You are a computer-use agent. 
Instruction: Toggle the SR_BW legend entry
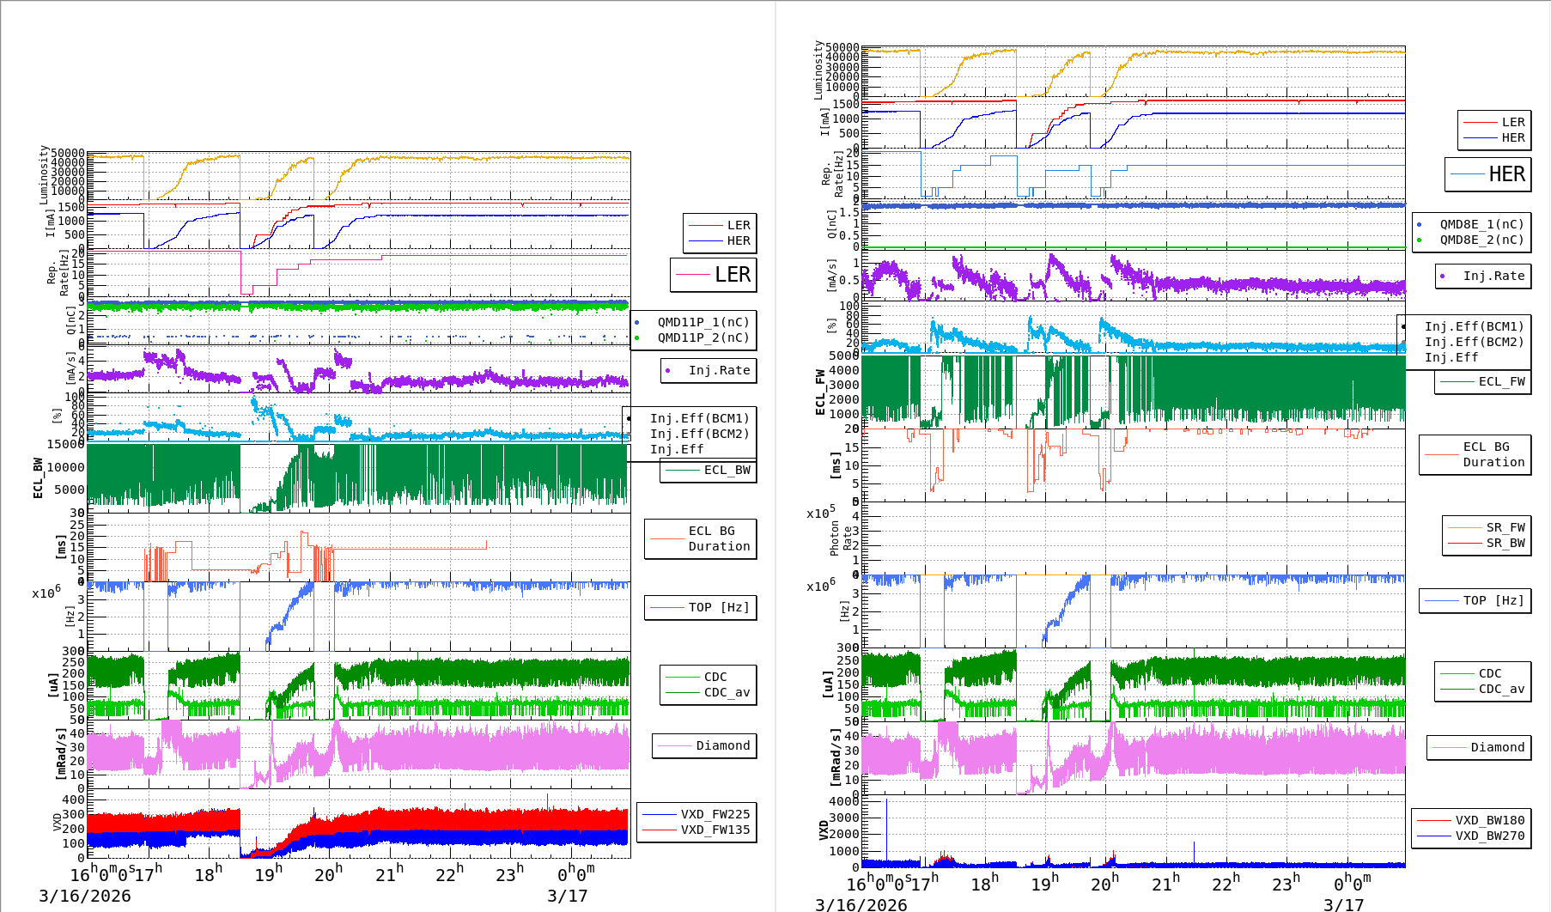pos(1487,543)
